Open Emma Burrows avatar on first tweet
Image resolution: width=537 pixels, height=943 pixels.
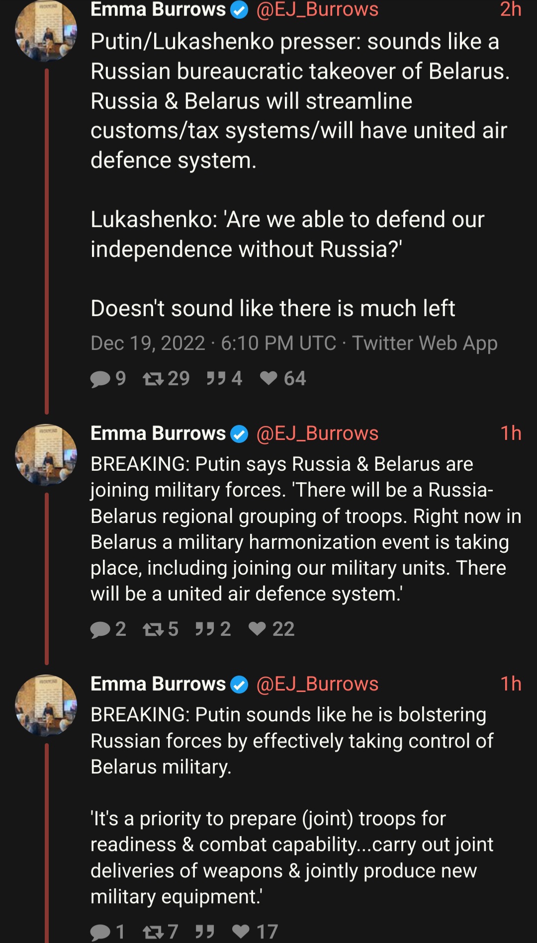point(46,31)
